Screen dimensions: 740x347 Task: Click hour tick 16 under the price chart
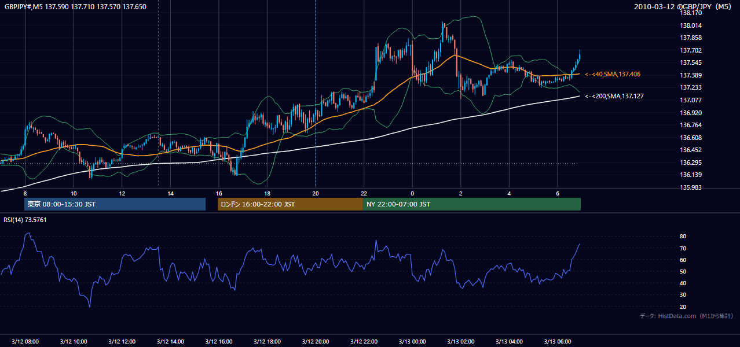click(218, 193)
